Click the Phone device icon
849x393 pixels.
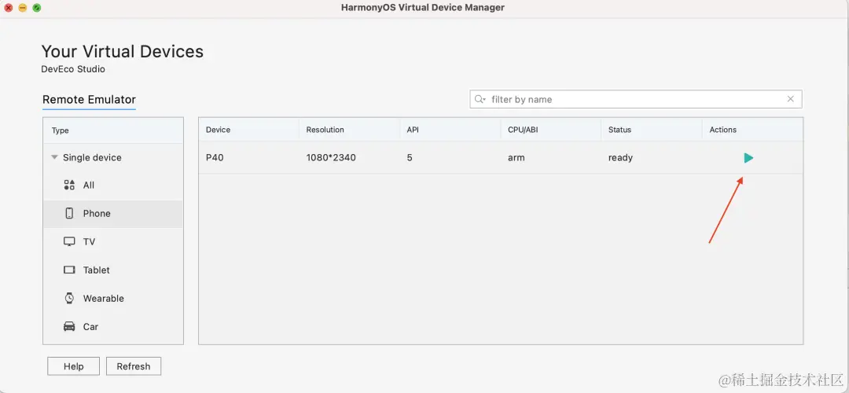pos(69,213)
